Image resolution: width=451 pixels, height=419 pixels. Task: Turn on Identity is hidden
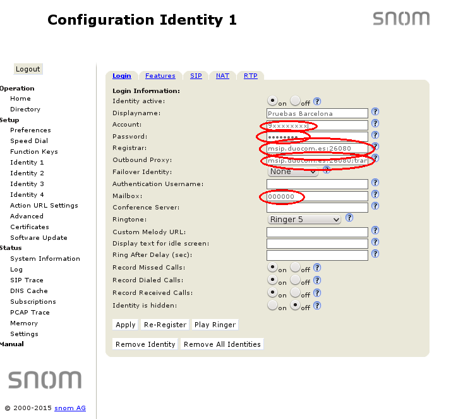tap(273, 306)
